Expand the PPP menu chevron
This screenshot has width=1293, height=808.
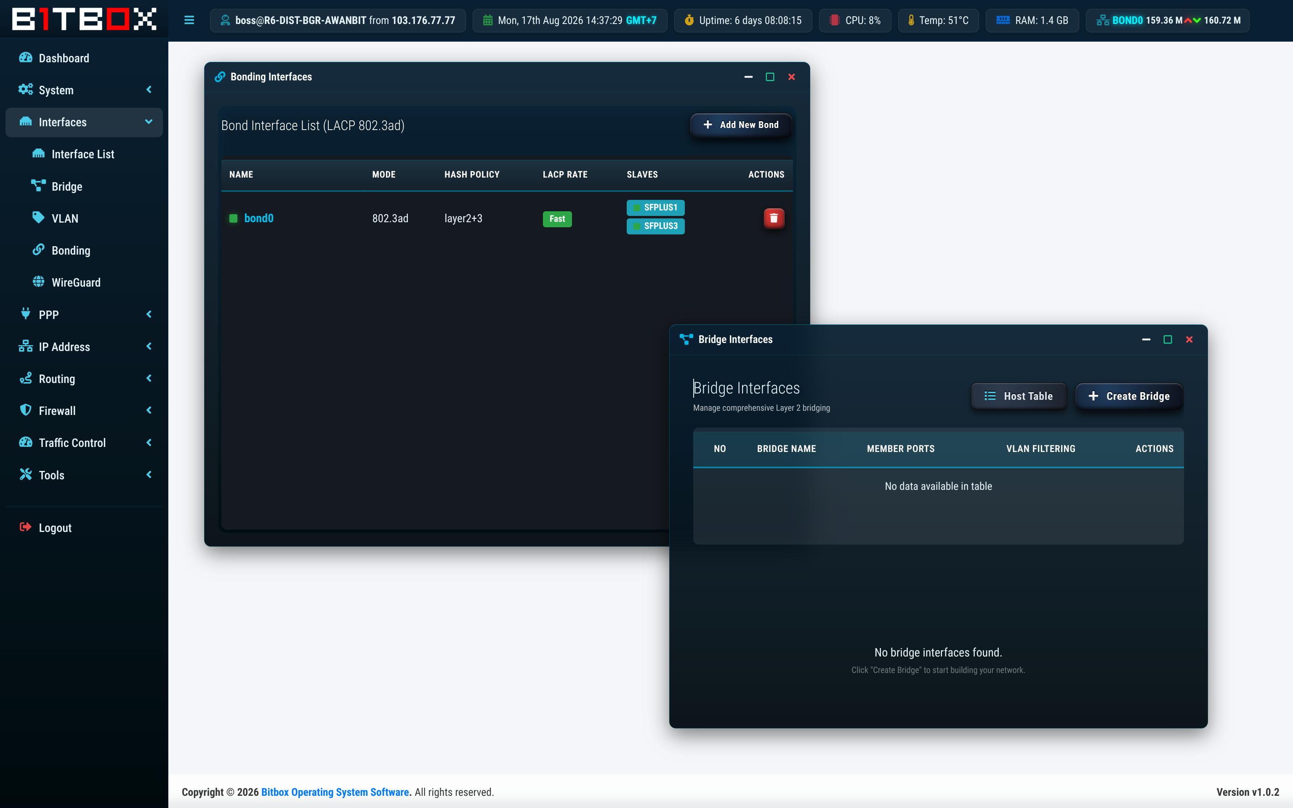click(149, 314)
